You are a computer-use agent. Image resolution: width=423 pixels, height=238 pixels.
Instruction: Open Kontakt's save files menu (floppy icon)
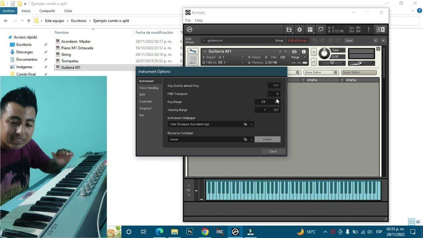(x=289, y=30)
